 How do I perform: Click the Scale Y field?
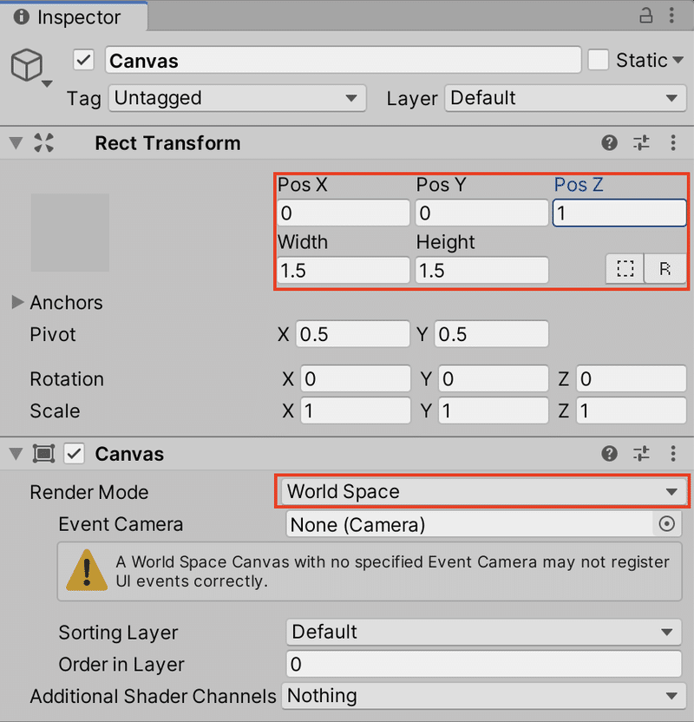click(x=494, y=410)
